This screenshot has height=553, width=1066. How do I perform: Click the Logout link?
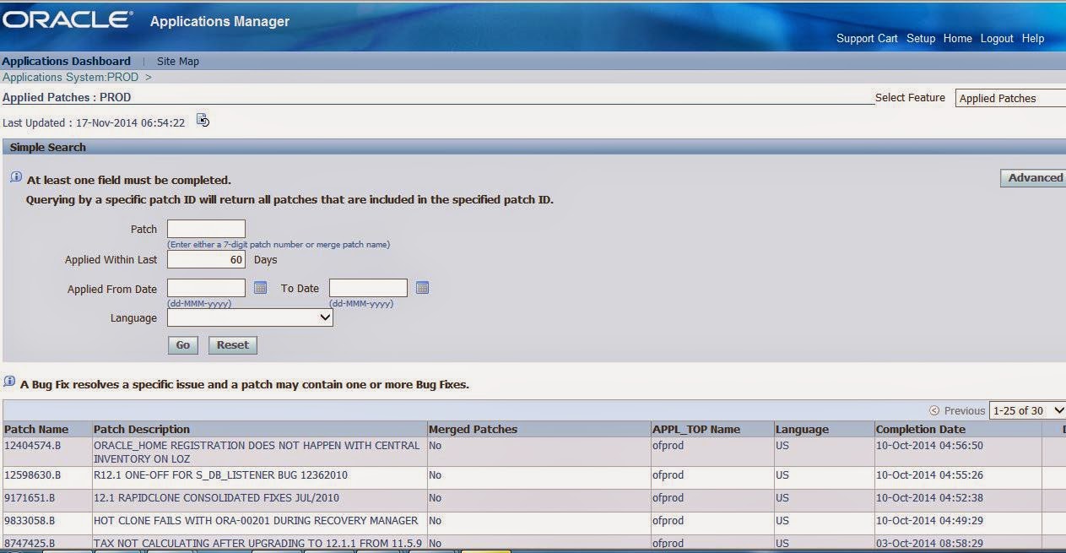(x=997, y=38)
